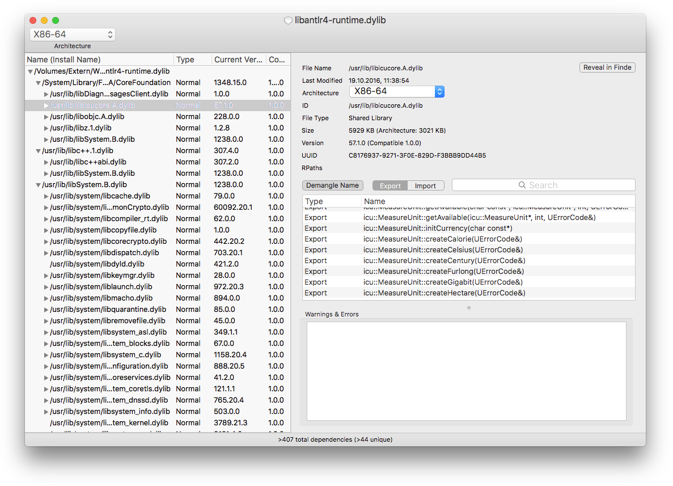
Task: Collapse the /usr/lib/libc++.1.dylib node
Action: [x=38, y=151]
